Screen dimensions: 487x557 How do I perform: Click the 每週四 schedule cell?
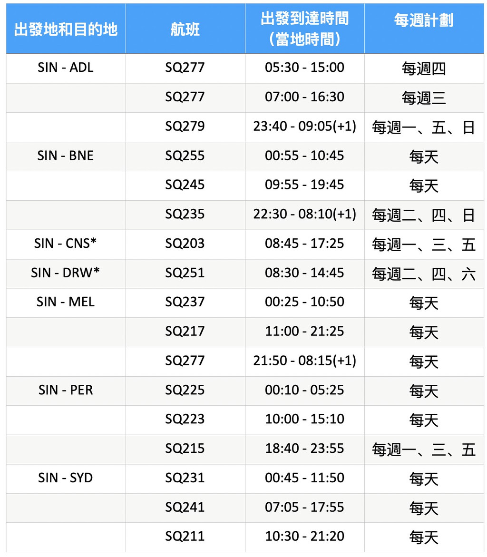pyautogui.click(x=424, y=68)
